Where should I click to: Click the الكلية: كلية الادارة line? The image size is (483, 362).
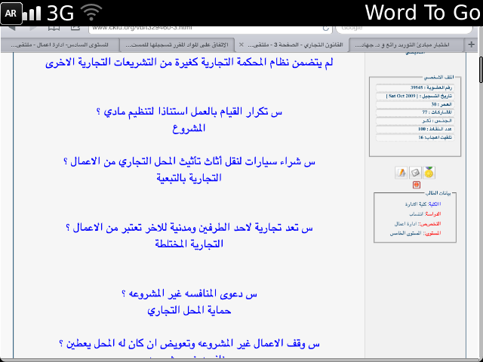tap(423, 204)
